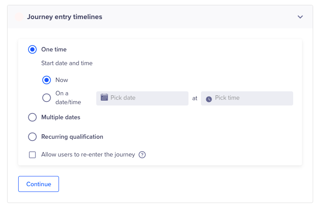This screenshot has height=211, width=322.
Task: Select the One time radio button
Action: 32,50
